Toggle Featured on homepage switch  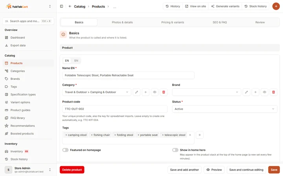point(65,150)
